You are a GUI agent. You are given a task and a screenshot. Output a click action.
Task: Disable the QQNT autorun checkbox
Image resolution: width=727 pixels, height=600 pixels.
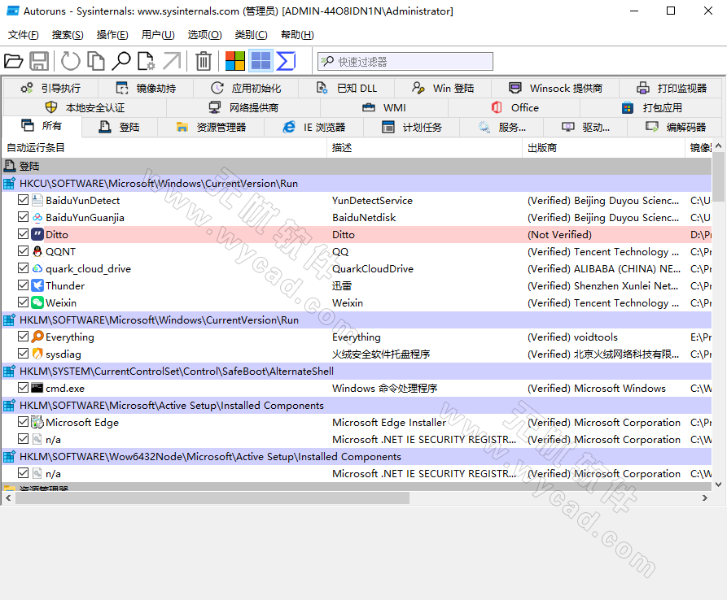coord(23,251)
